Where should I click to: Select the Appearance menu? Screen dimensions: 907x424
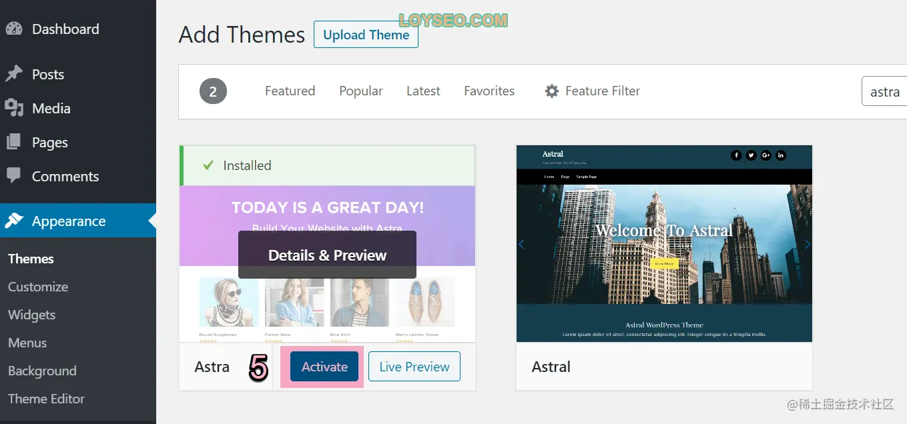78,221
